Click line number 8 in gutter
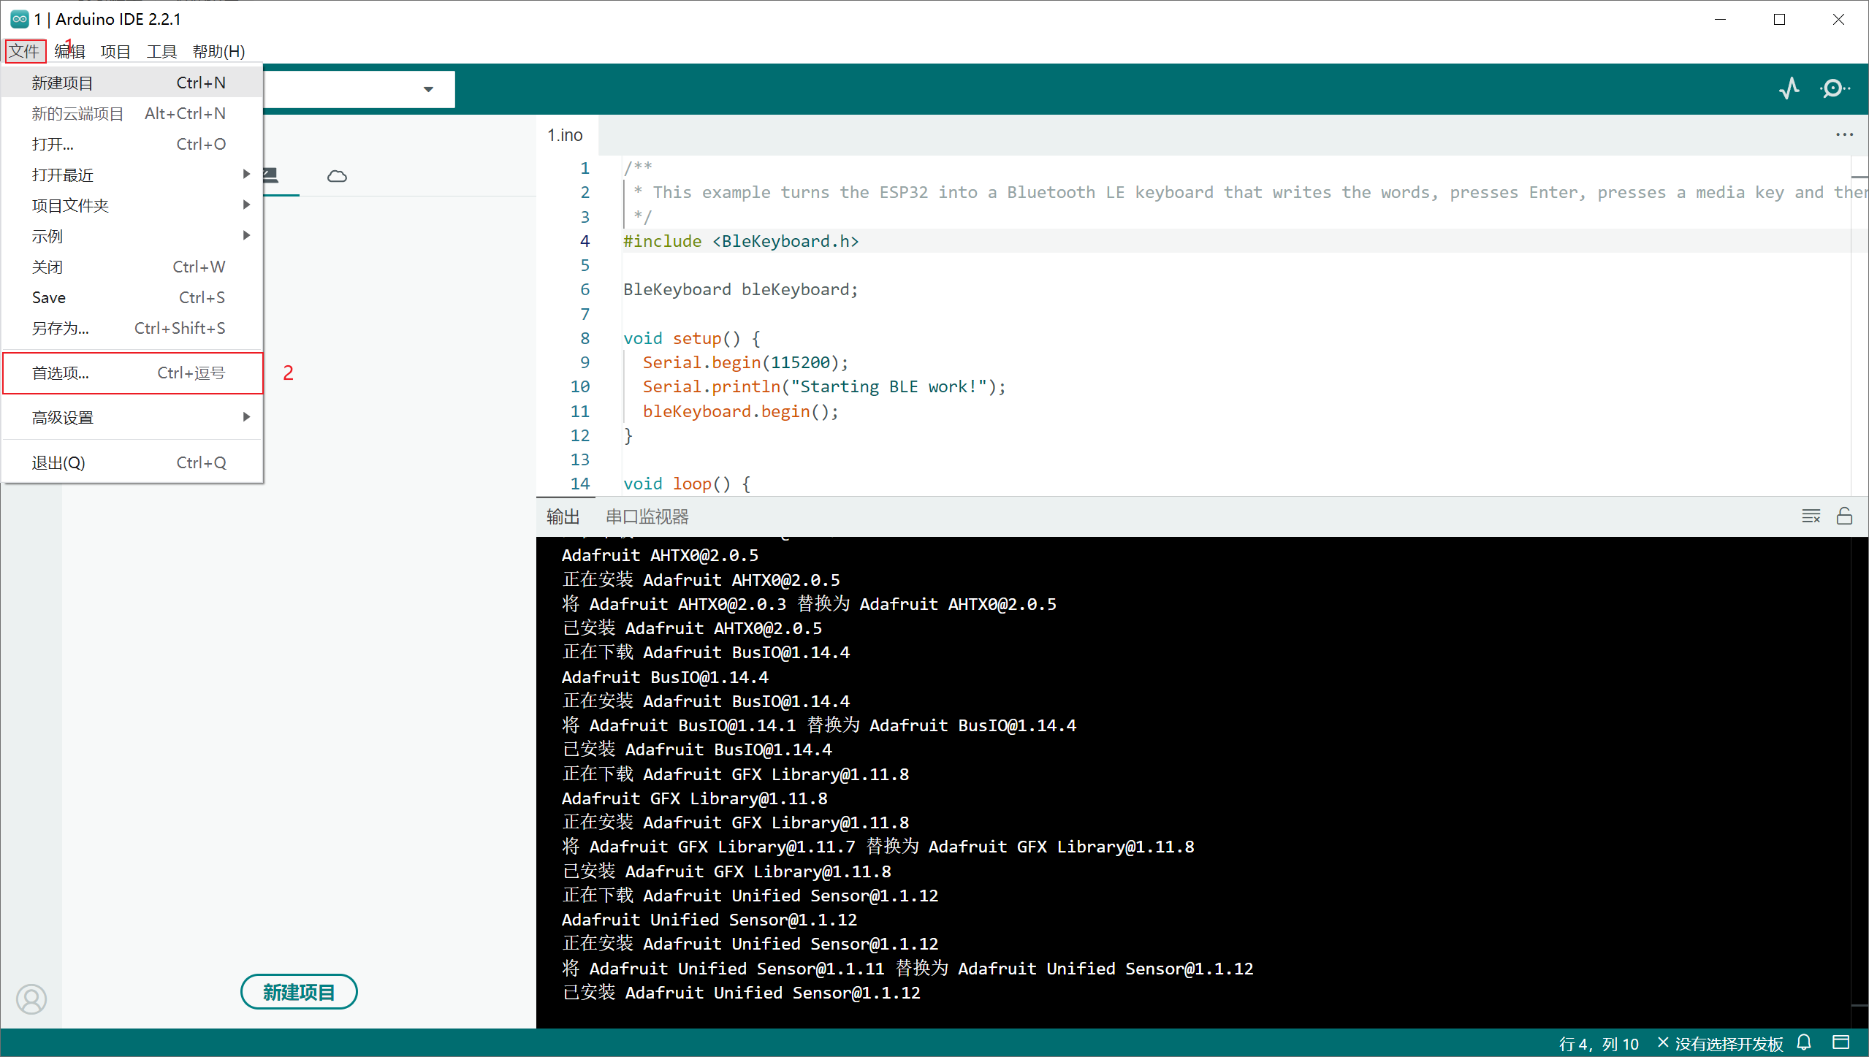This screenshot has width=1869, height=1057. (585, 338)
